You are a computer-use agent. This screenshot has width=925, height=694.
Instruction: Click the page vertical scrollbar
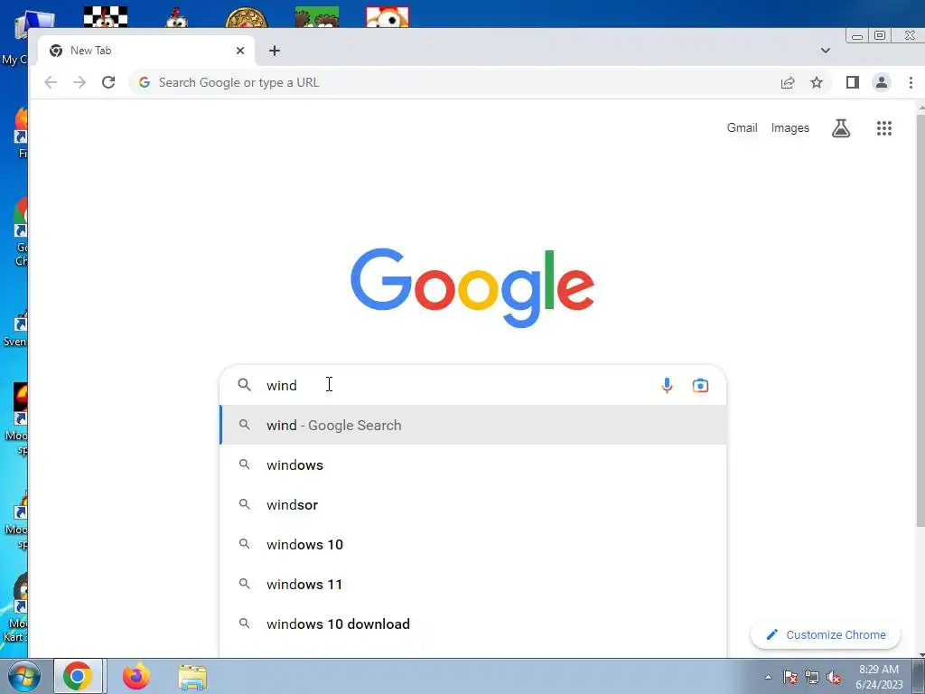tap(920, 319)
